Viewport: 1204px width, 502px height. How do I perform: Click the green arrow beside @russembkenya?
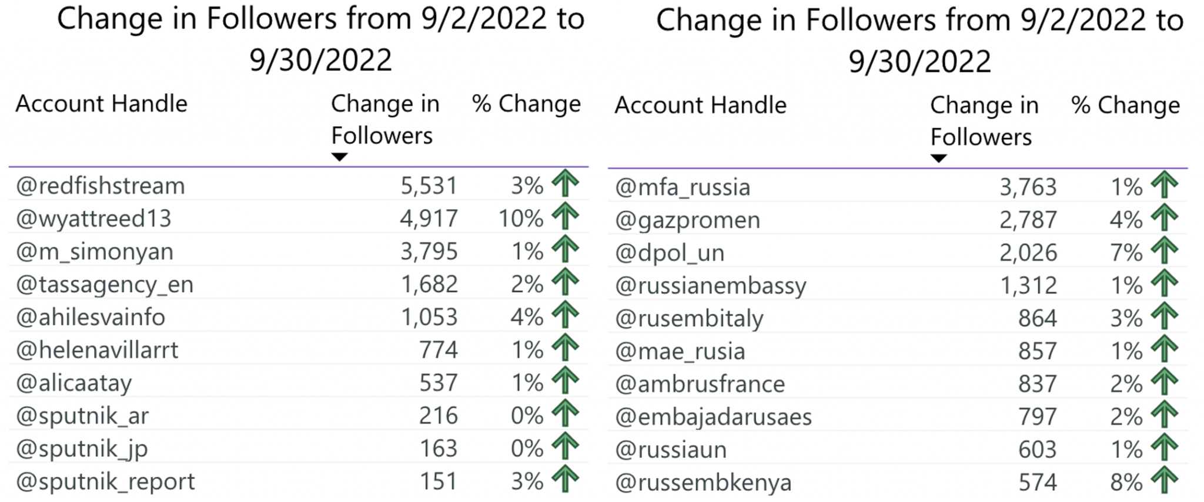point(1165,480)
